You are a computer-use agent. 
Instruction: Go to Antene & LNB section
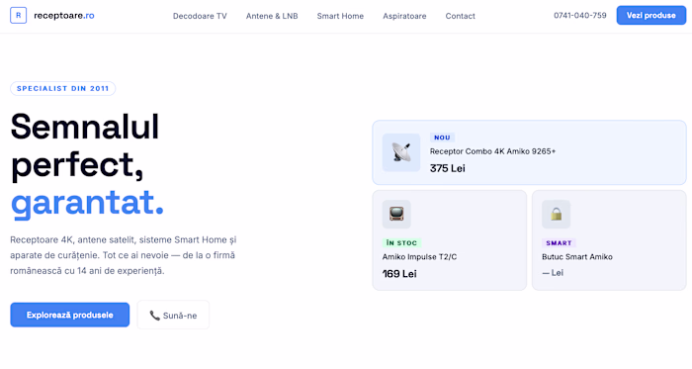(272, 16)
